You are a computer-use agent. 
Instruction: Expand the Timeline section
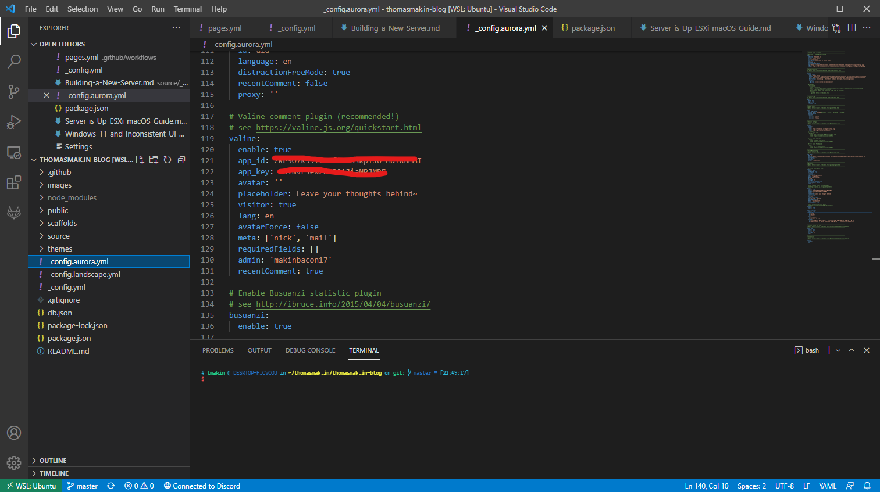point(109,473)
